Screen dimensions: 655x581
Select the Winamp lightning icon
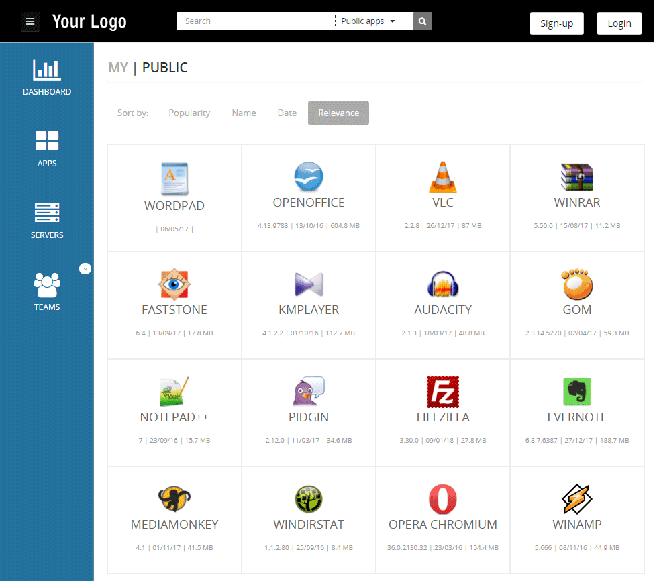pos(577,498)
